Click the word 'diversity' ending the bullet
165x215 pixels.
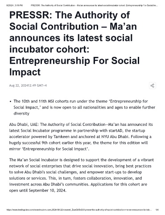pyautogui.click(x=21, y=113)
